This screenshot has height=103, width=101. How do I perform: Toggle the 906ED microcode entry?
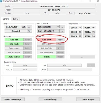(x=74, y=28)
